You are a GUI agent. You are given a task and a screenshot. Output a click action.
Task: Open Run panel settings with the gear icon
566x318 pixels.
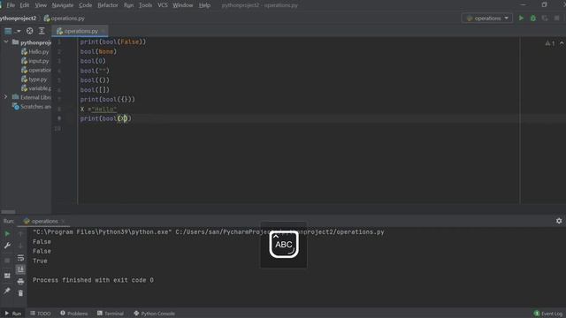click(559, 221)
